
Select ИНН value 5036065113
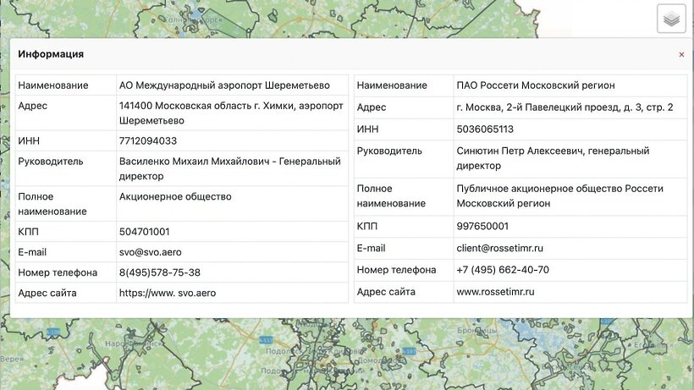click(570, 129)
